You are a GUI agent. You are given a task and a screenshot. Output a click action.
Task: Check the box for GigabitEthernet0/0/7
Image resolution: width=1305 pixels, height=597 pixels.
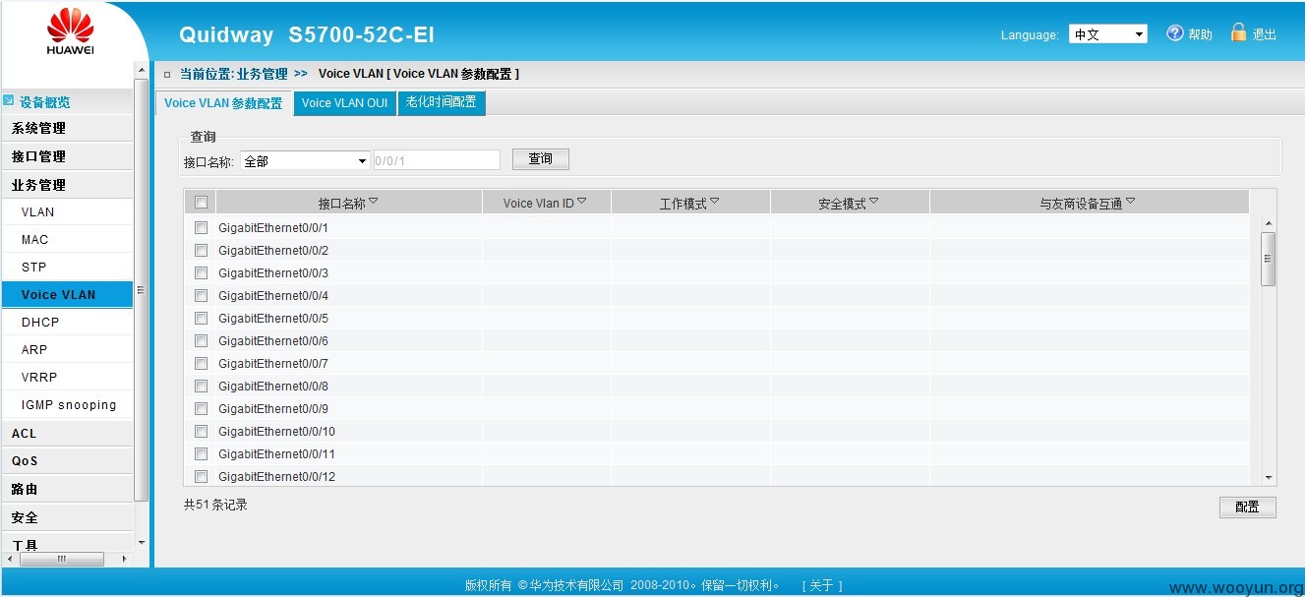coord(201,364)
